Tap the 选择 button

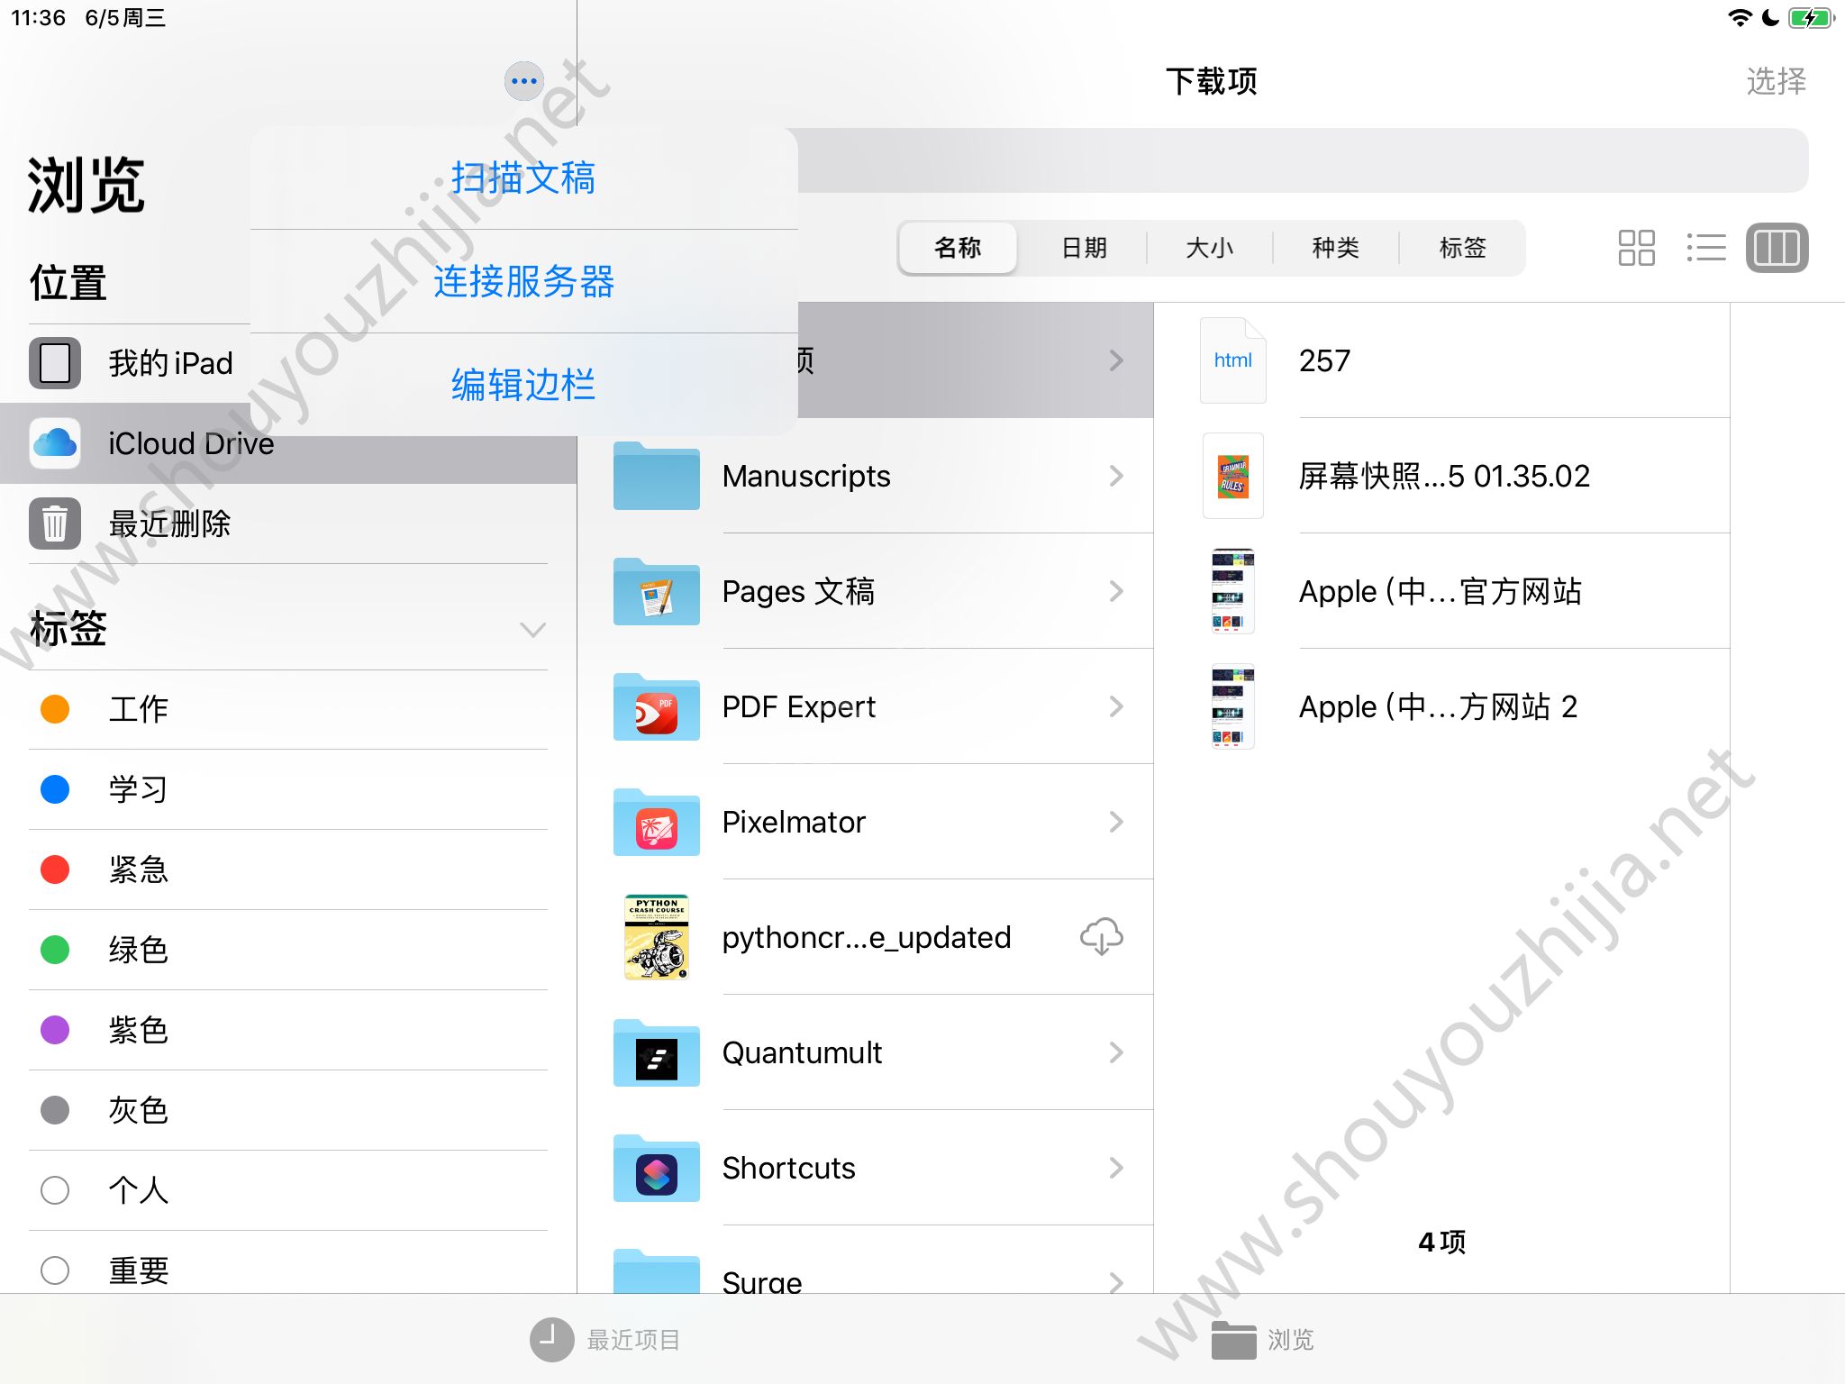point(1776,81)
